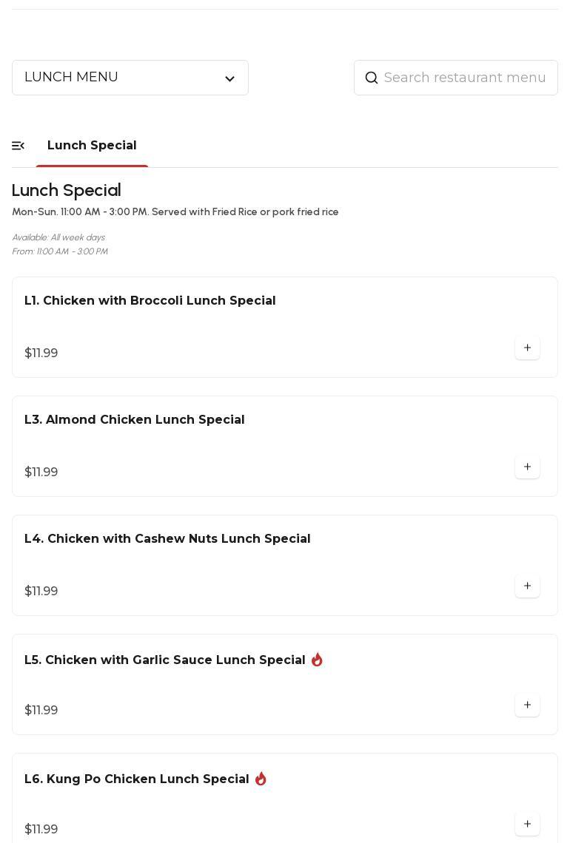Add Chicken with Cashew Nuts to cart
Image resolution: width=570 pixels, height=843 pixels.
click(527, 586)
